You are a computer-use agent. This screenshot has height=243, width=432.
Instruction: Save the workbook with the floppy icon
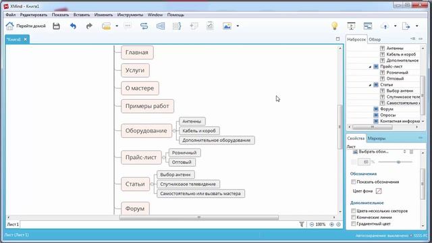pyautogui.click(x=56, y=26)
